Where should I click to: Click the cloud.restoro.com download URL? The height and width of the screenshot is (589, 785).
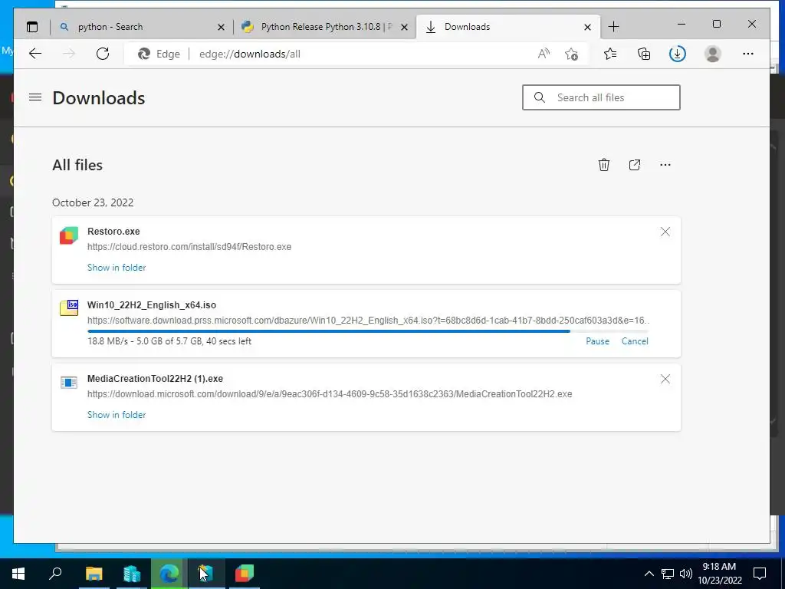[189, 247]
